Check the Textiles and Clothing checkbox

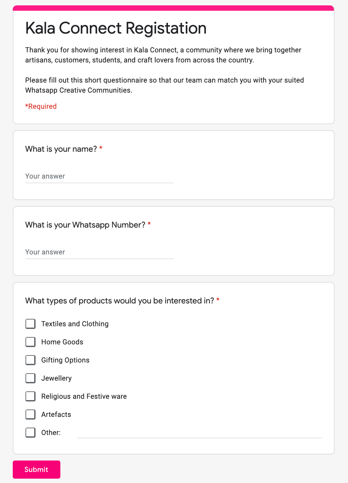[x=31, y=324]
